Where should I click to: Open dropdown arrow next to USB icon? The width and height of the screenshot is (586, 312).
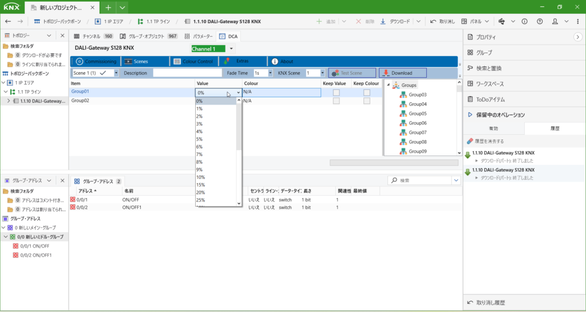pyautogui.click(x=513, y=22)
